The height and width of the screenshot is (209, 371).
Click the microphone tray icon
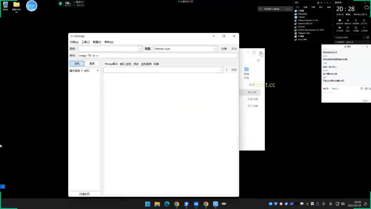tap(324, 204)
